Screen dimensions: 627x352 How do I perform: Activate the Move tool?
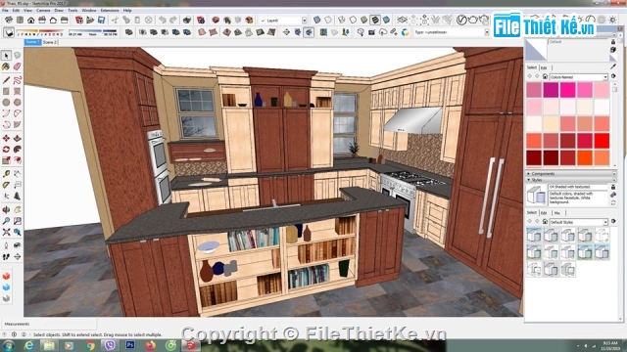(x=6, y=138)
